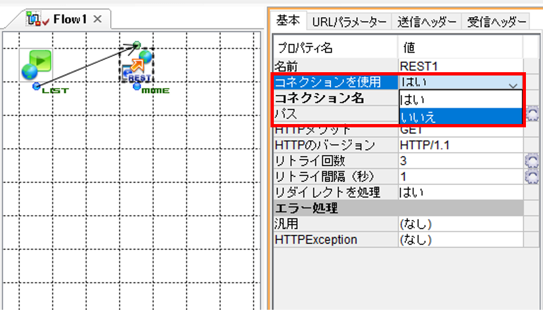Open the 送信ヘッダー tab

427,22
